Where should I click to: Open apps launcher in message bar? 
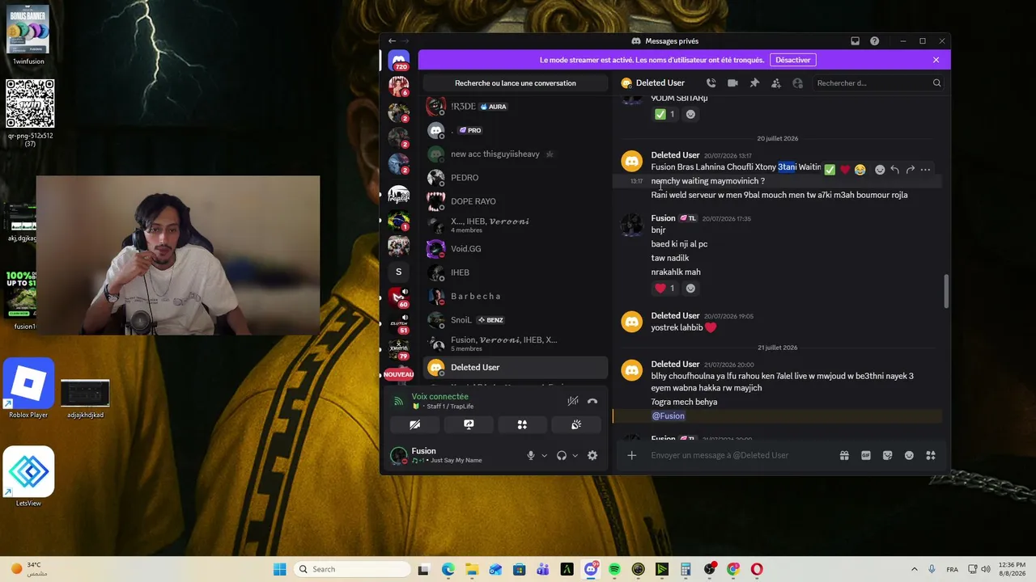coord(931,455)
